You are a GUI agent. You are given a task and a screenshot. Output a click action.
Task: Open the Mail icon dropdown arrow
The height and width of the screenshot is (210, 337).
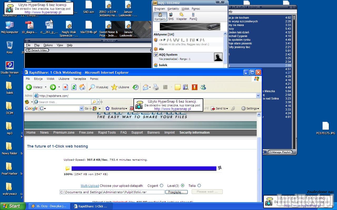pos(150,87)
